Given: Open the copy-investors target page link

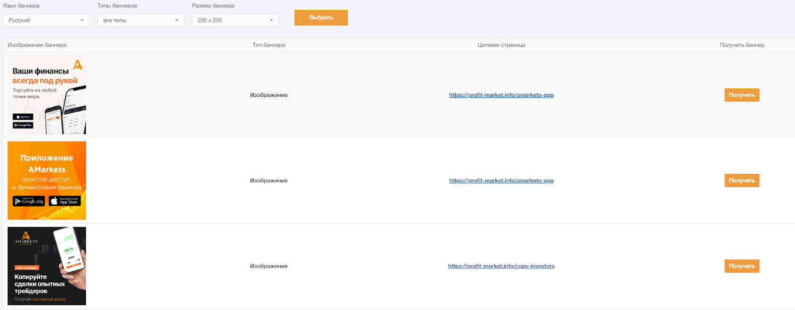Looking at the screenshot, I should point(501,266).
